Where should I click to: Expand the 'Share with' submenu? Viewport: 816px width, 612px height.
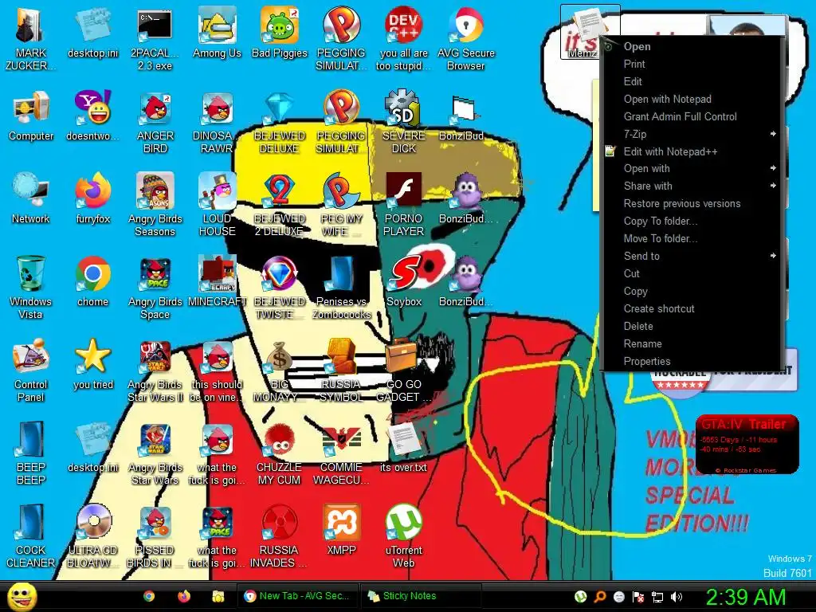click(x=692, y=186)
